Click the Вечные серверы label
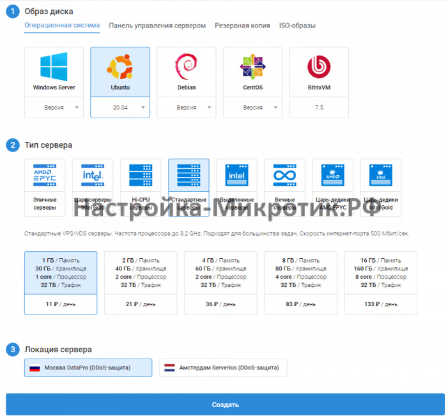This screenshot has height=418, width=448. coord(284,204)
